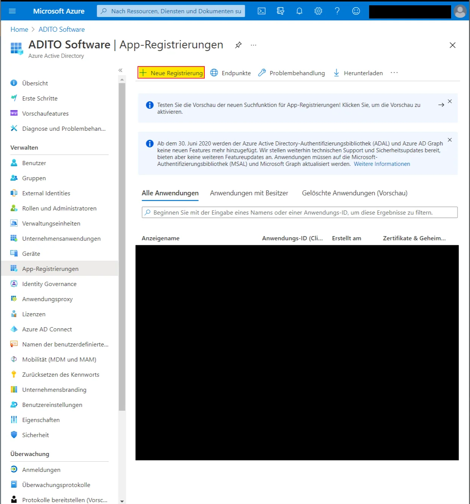Viewport: 470px width, 504px height.
Task: Click the Anwendungs-ID column header
Action: [x=292, y=238]
